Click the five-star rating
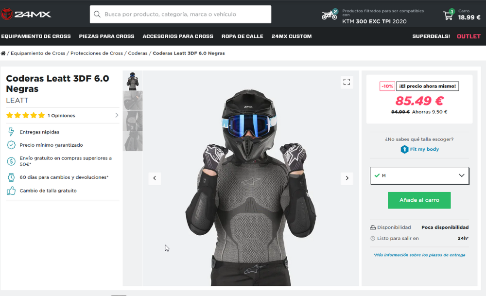The image size is (486, 296). [25, 115]
